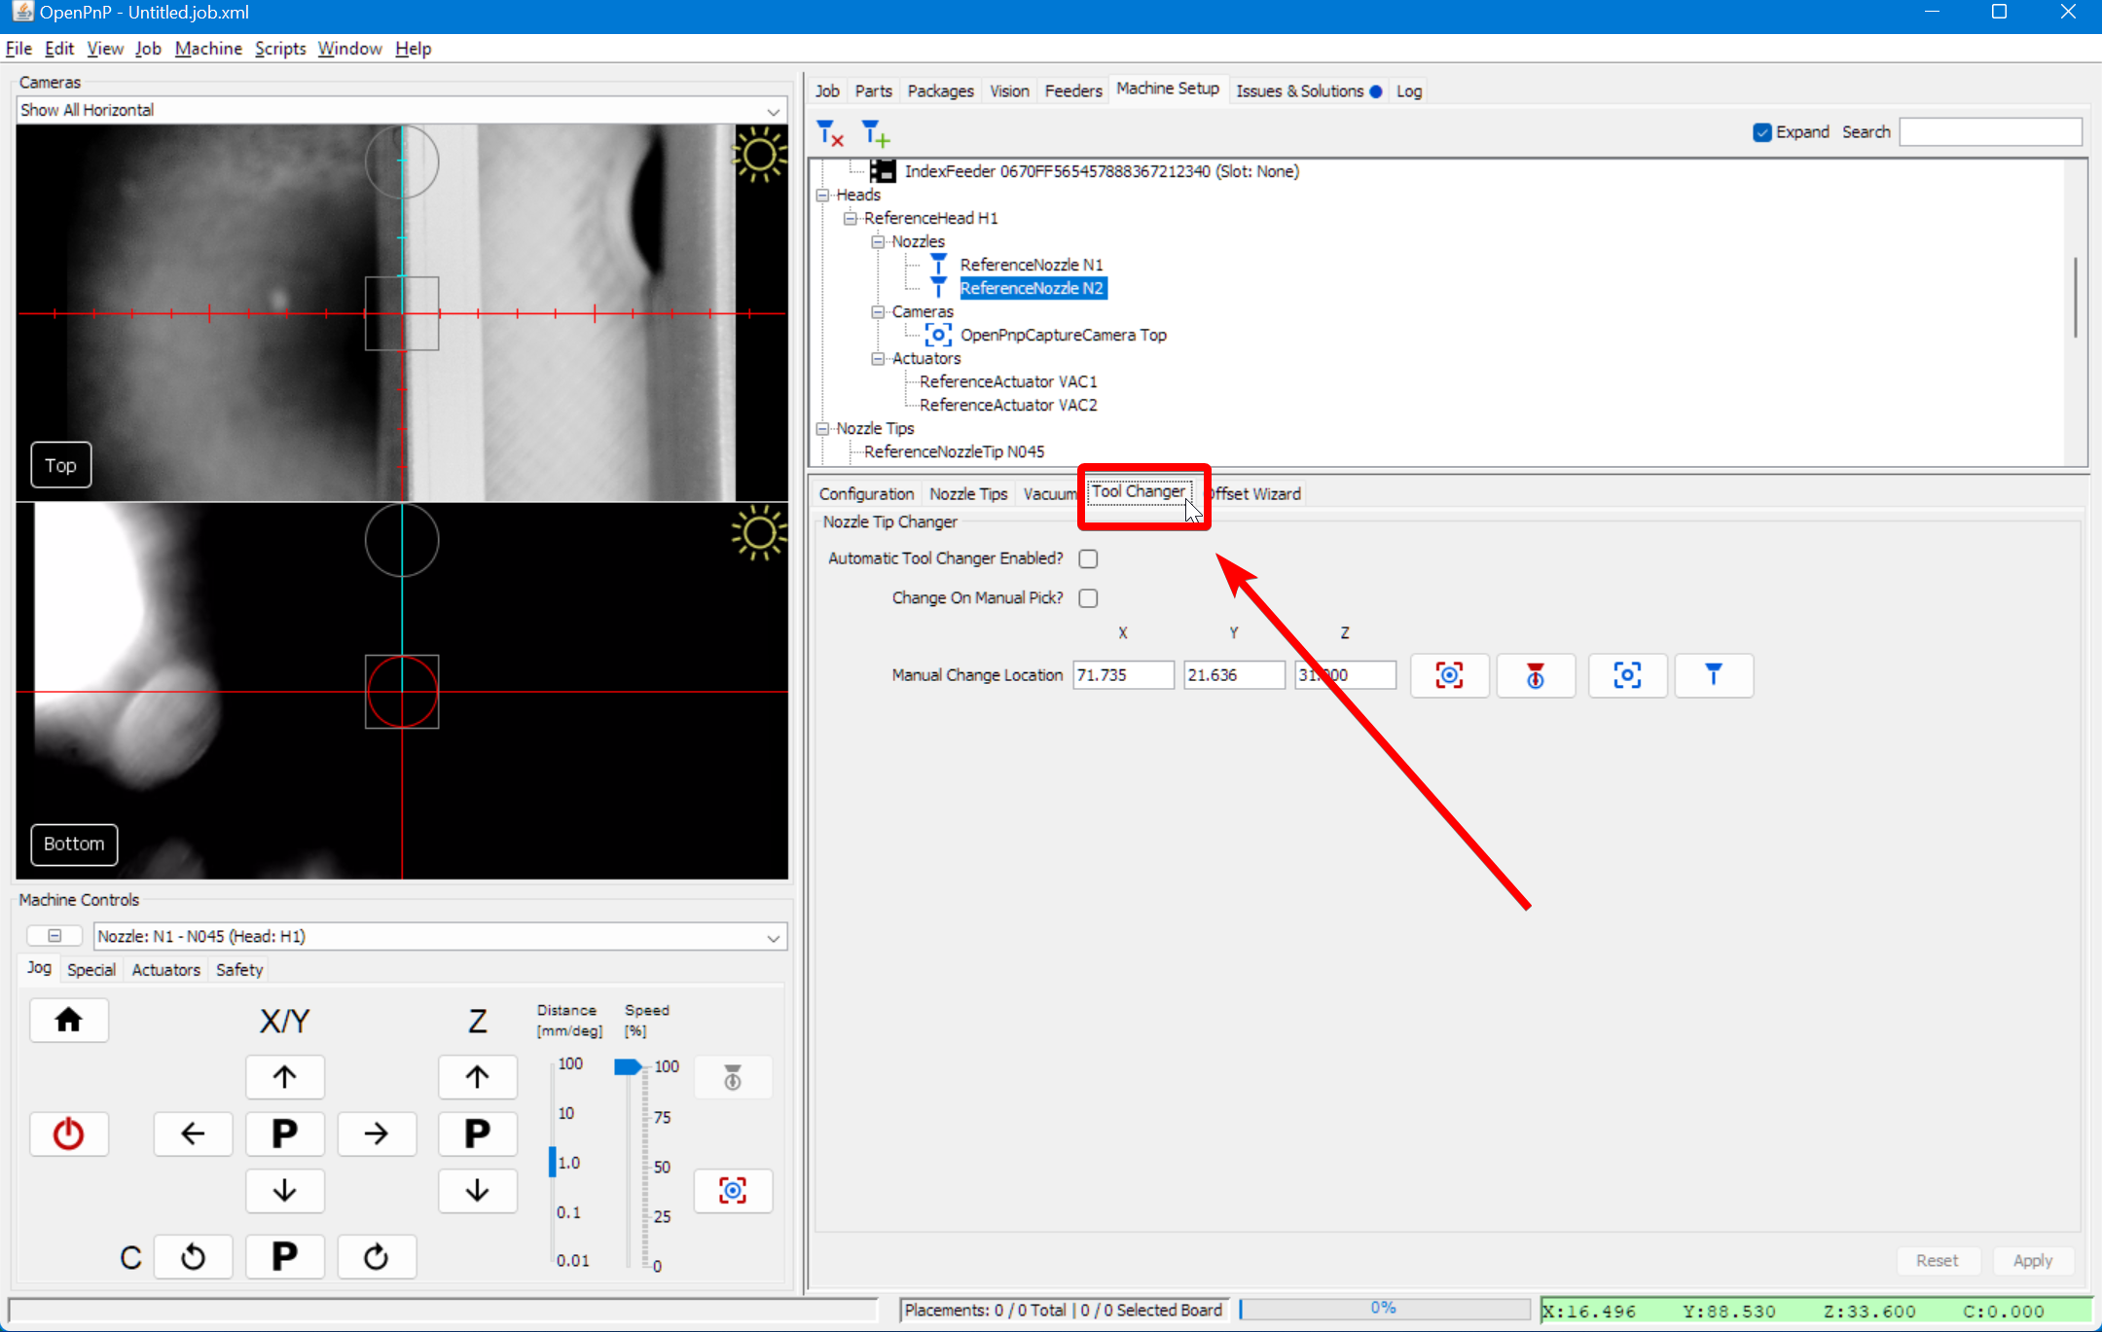Uncheck the Expand checkbox
Image resolution: width=2102 pixels, height=1332 pixels.
[x=1761, y=132]
